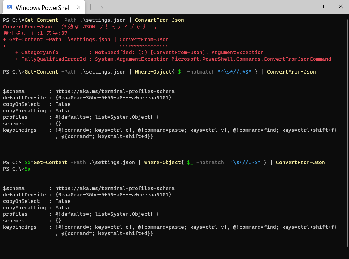
Task: Select the Windows PowerShell tab title
Action: 43,7
